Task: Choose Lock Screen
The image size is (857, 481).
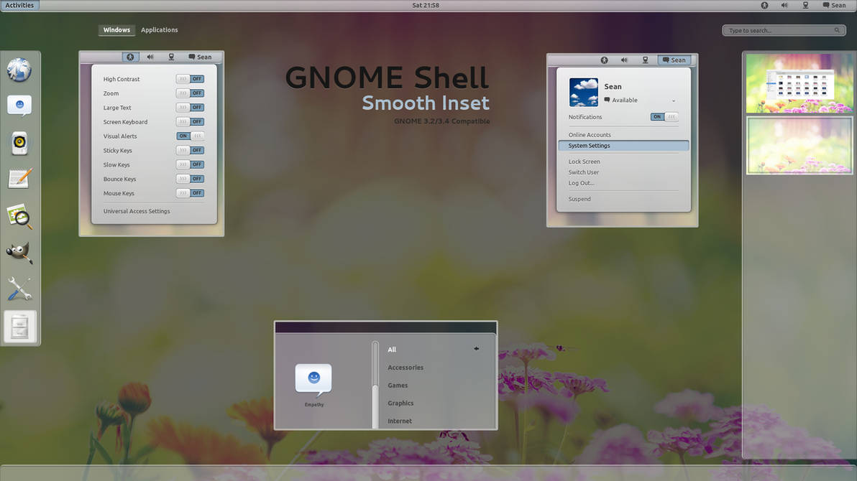Action: pos(584,162)
